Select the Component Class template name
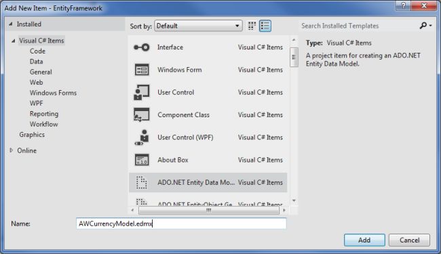This screenshot has width=441, height=254. click(x=183, y=114)
